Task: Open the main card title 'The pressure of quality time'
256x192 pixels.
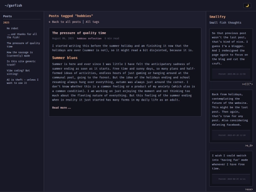Action: [x=79, y=33]
